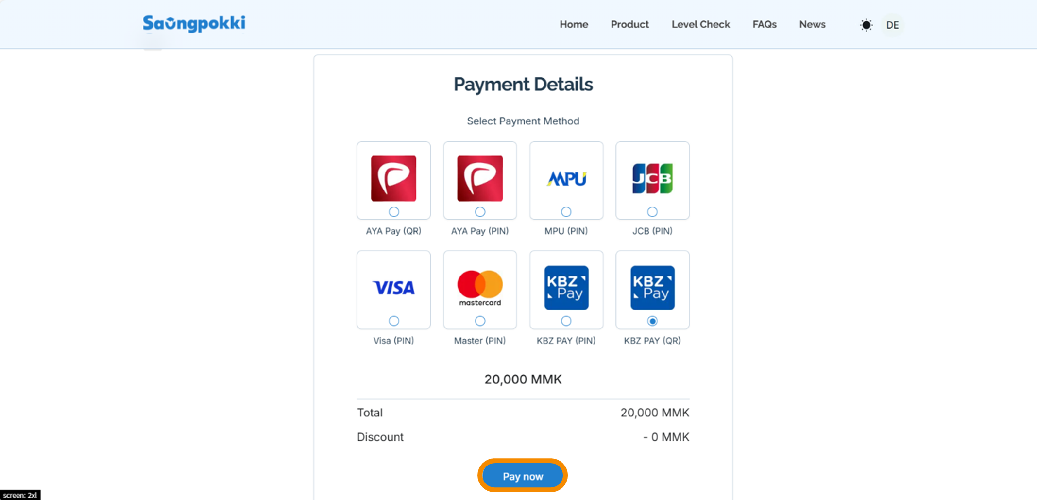Select the KBZ PAY (PIN) radio button
Screen dimensions: 1037x500
pos(566,321)
